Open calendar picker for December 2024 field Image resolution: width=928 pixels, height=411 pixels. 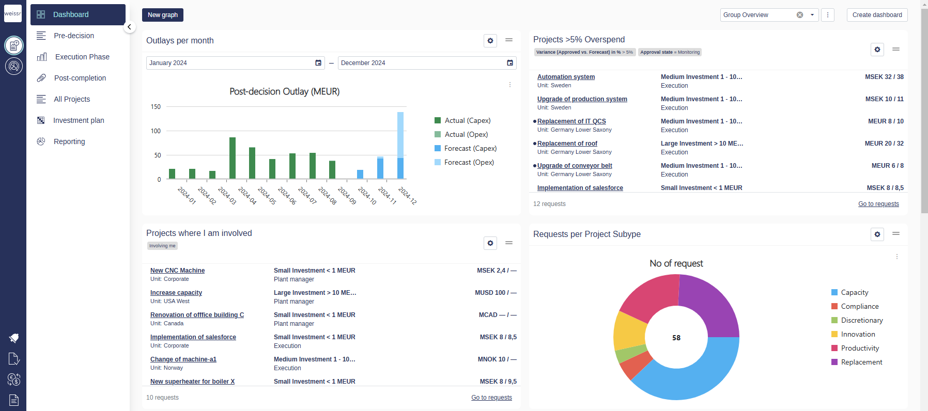[x=510, y=63]
